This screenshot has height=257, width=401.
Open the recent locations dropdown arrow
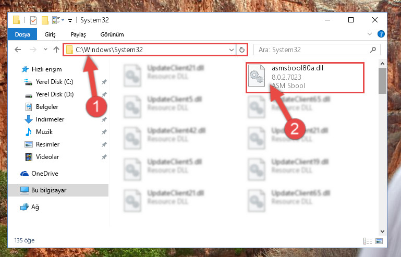click(x=45, y=49)
